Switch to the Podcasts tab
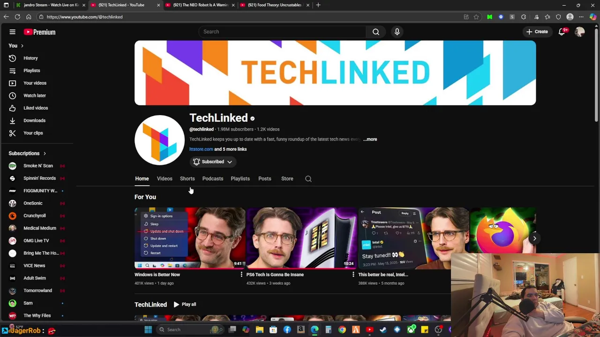Image resolution: width=600 pixels, height=337 pixels. [x=213, y=179]
